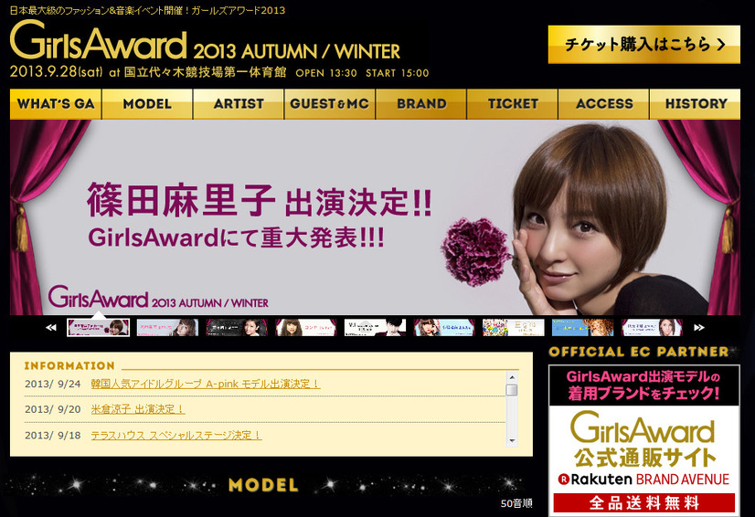The image size is (755, 517).
Task: Click the 篠田麻里子 出演決定 main banner
Action: tap(375, 217)
